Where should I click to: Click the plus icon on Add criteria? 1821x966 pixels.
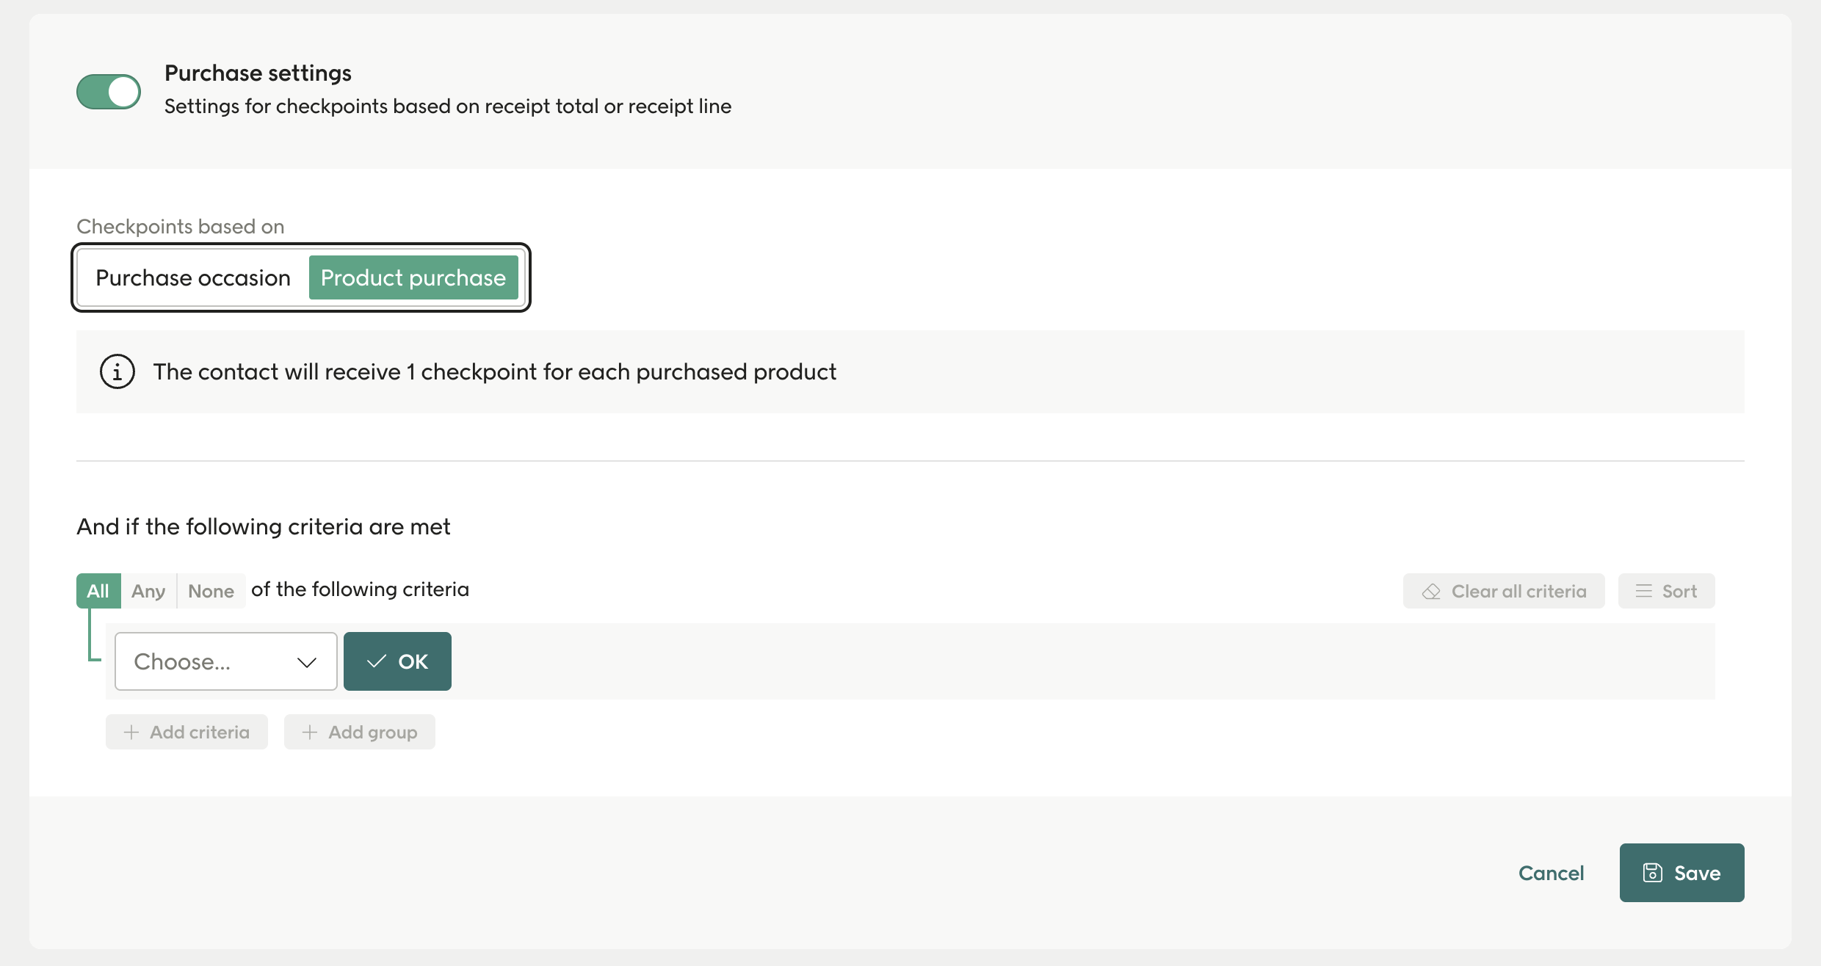coord(131,732)
